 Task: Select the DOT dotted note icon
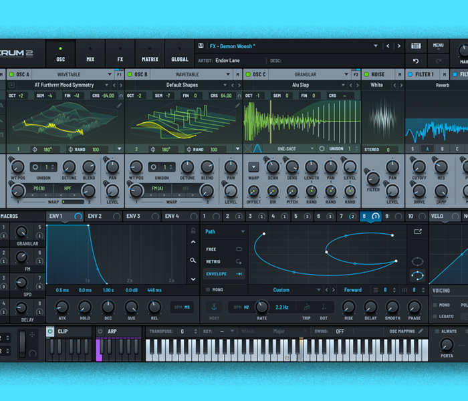click(x=324, y=307)
